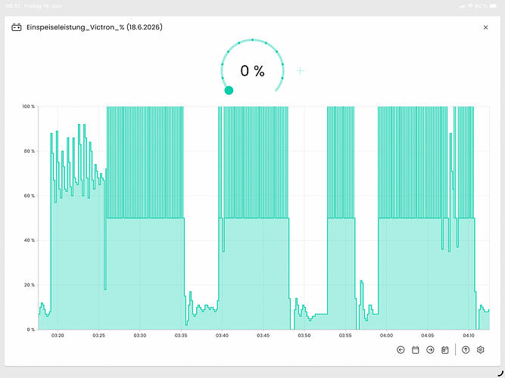
Task: Open chart settings gear icon
Action: click(480, 350)
